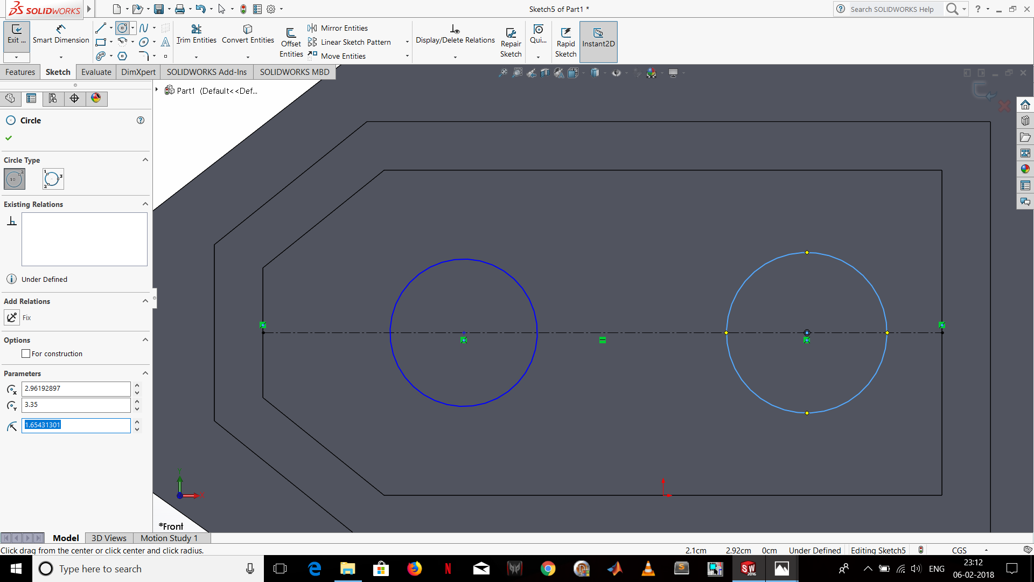This screenshot has height=582, width=1034.
Task: Select the Smart Dimension tool
Action: click(61, 34)
